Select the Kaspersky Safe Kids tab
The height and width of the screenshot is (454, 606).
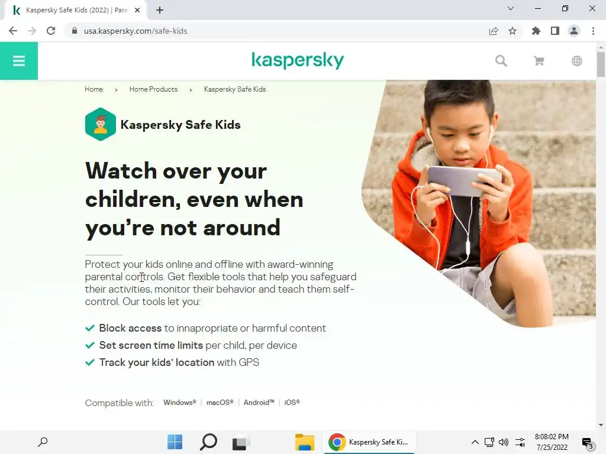pos(76,11)
